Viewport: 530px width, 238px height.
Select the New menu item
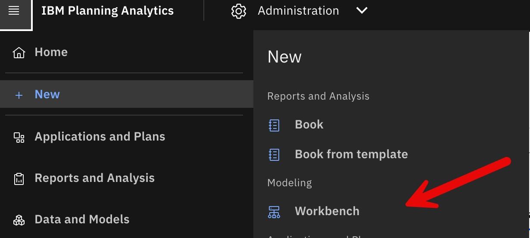click(x=127, y=94)
